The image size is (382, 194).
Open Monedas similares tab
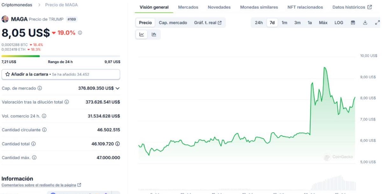tap(259, 7)
